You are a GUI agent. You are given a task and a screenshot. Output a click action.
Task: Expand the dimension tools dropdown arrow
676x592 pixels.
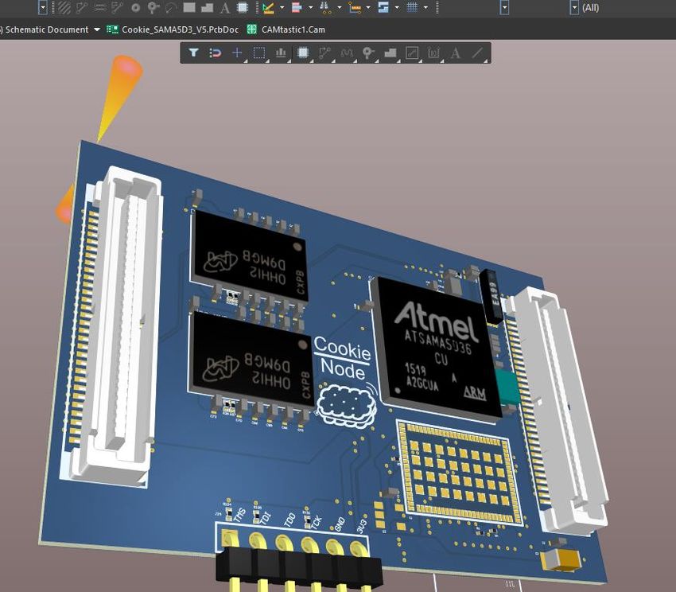tap(368, 7)
